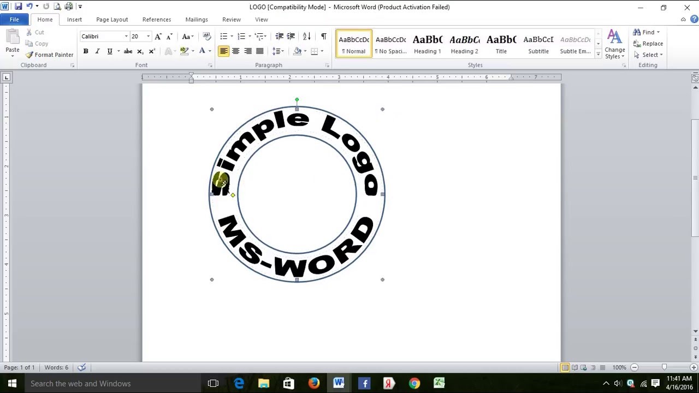The width and height of the screenshot is (699, 393).
Task: Switch to the Page Layout tab
Action: (112, 20)
